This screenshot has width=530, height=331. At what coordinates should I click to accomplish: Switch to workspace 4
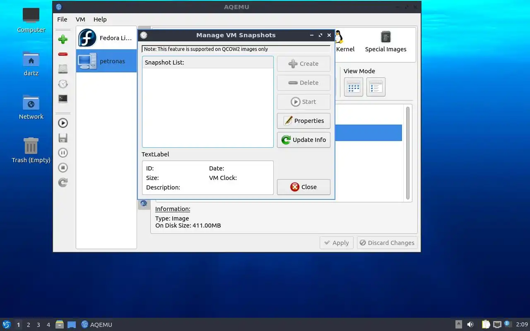pos(48,325)
